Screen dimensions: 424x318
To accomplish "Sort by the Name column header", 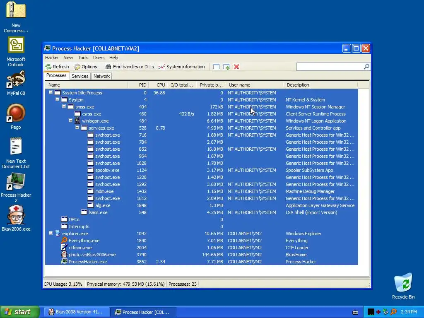I will [87, 85].
